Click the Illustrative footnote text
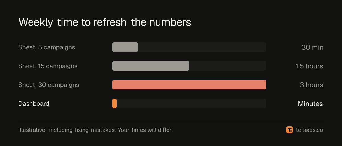The width and height of the screenshot is (342, 146). (95, 130)
